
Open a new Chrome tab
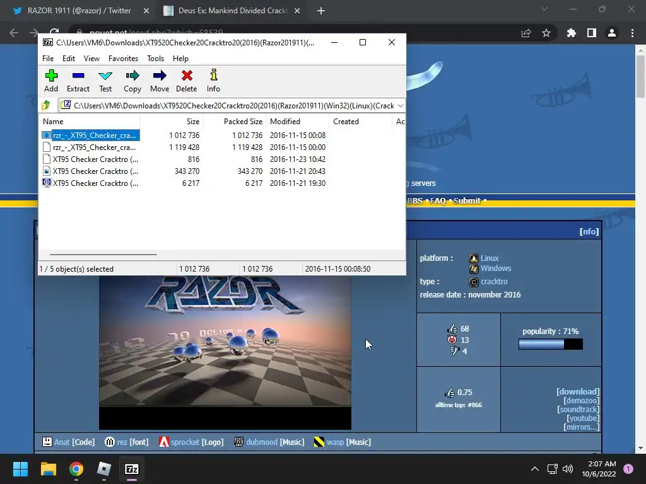321,11
